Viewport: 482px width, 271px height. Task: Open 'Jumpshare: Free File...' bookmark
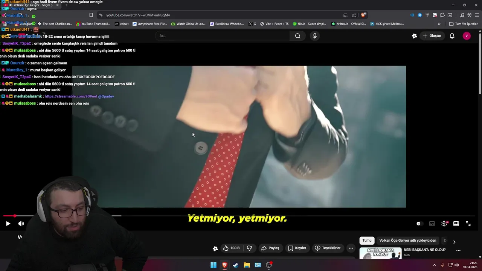(149, 24)
